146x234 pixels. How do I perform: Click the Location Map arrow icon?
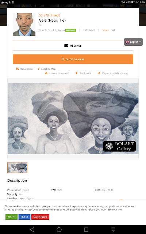pyautogui.click(x=38, y=69)
